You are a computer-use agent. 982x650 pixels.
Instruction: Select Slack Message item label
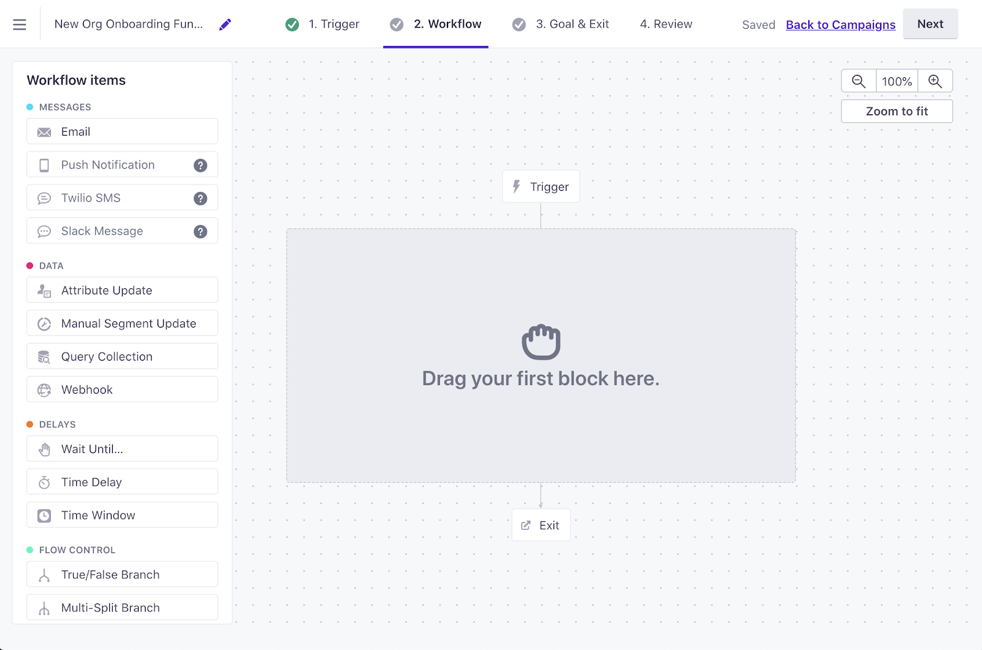[x=102, y=231]
